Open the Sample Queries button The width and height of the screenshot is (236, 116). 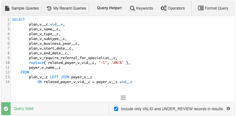pos(22,8)
